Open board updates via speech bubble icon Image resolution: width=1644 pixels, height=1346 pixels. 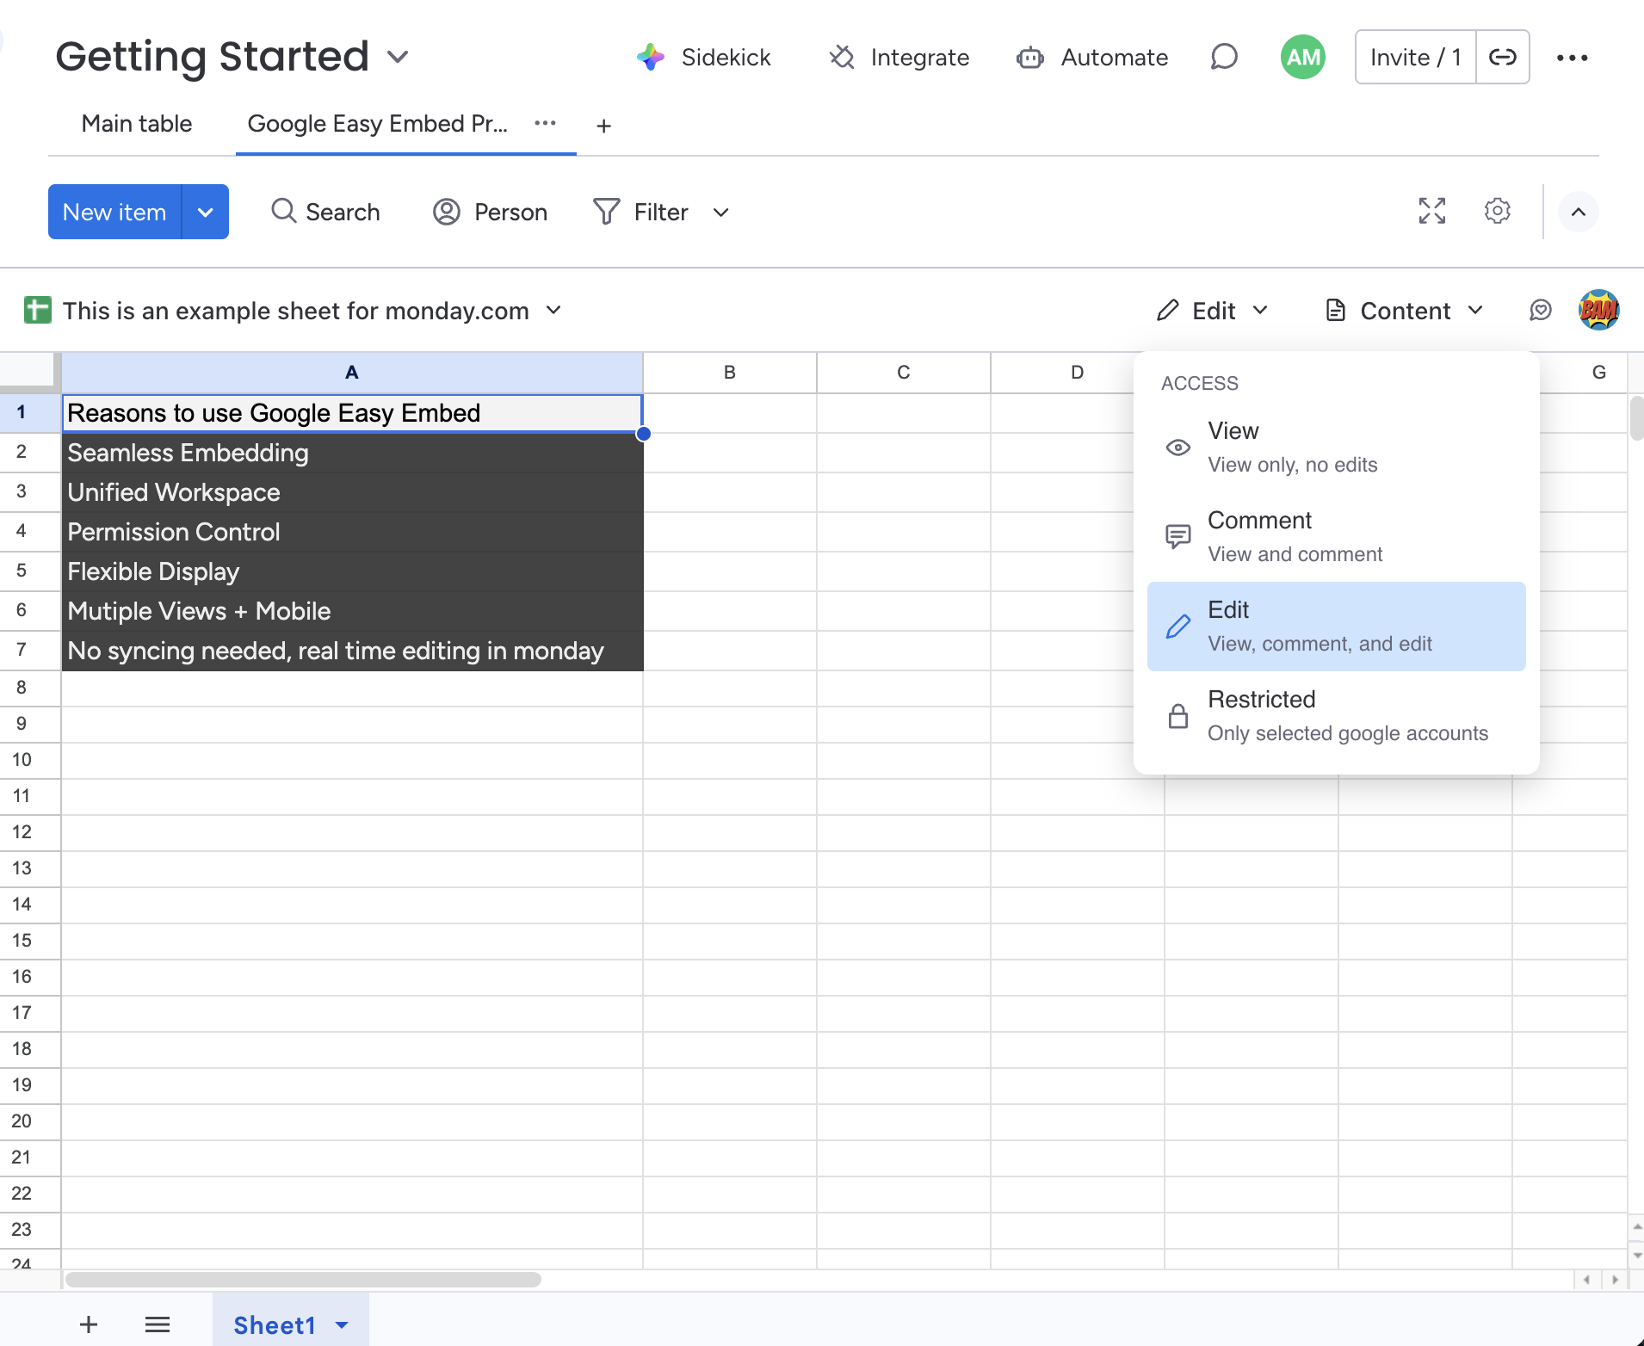click(x=1224, y=57)
